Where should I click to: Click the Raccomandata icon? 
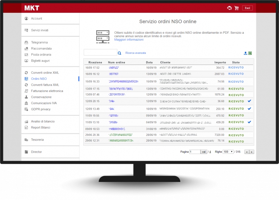[27, 49]
